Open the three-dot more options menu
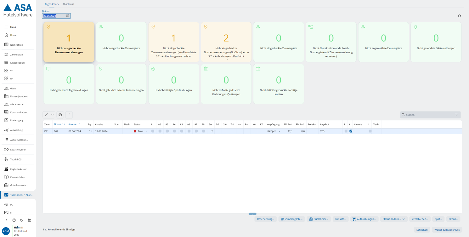The image size is (469, 237). (69, 115)
